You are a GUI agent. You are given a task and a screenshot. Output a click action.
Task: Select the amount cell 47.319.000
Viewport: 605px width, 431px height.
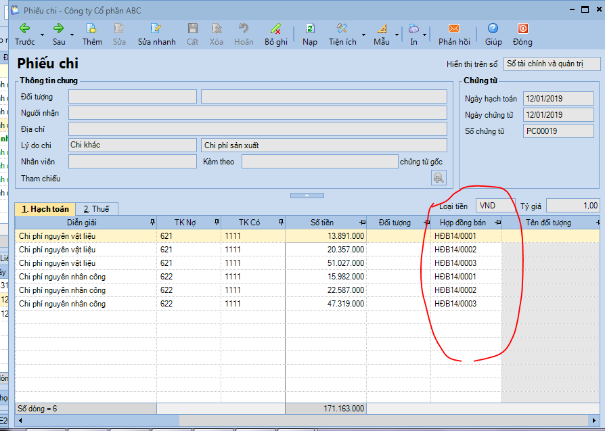tap(326, 304)
